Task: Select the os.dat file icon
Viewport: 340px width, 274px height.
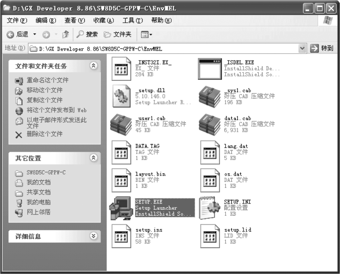Action: tap(210, 180)
